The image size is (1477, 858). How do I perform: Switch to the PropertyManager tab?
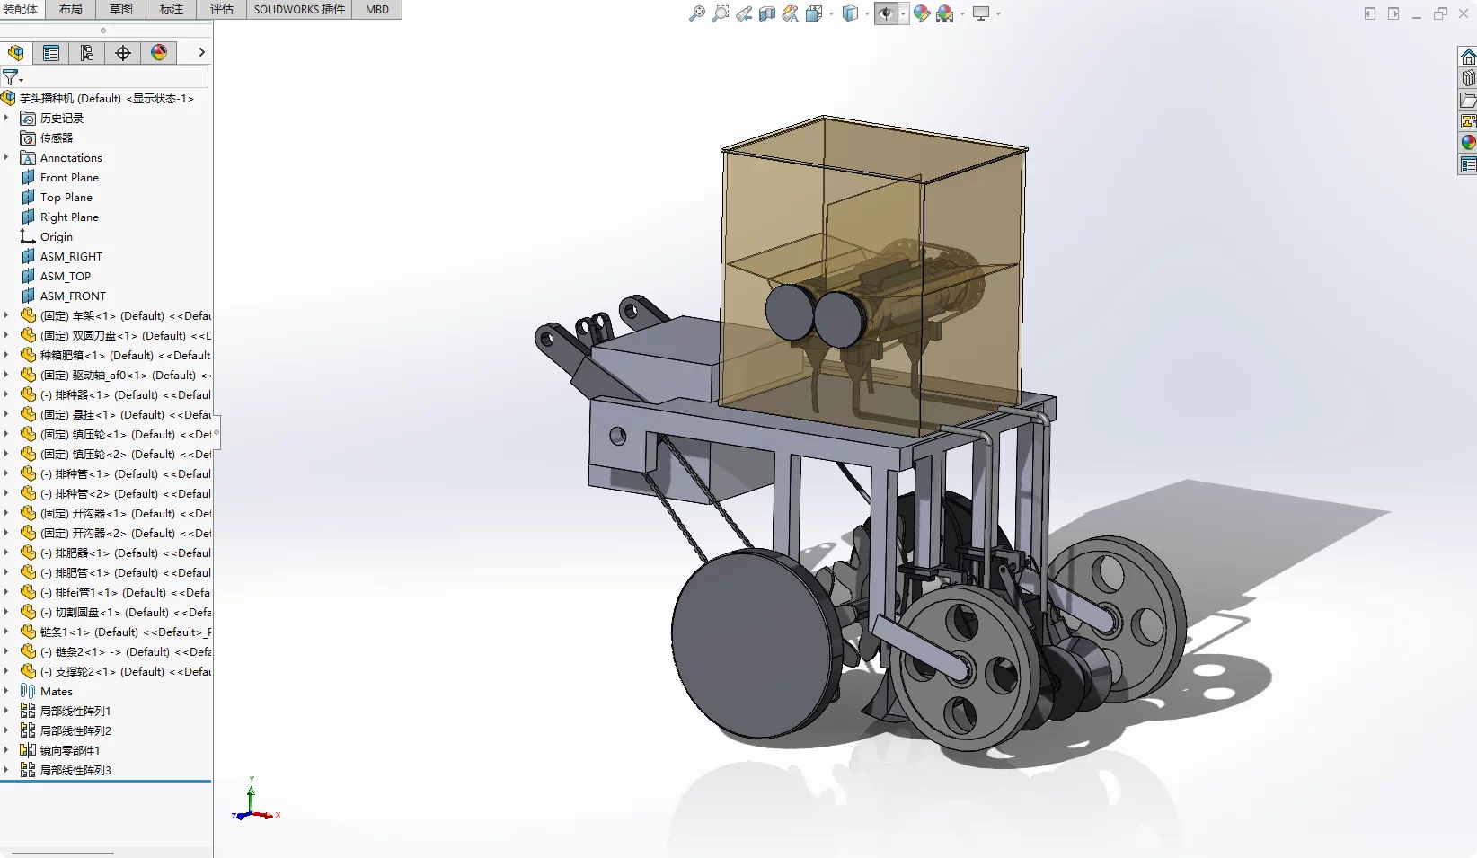pos(51,53)
